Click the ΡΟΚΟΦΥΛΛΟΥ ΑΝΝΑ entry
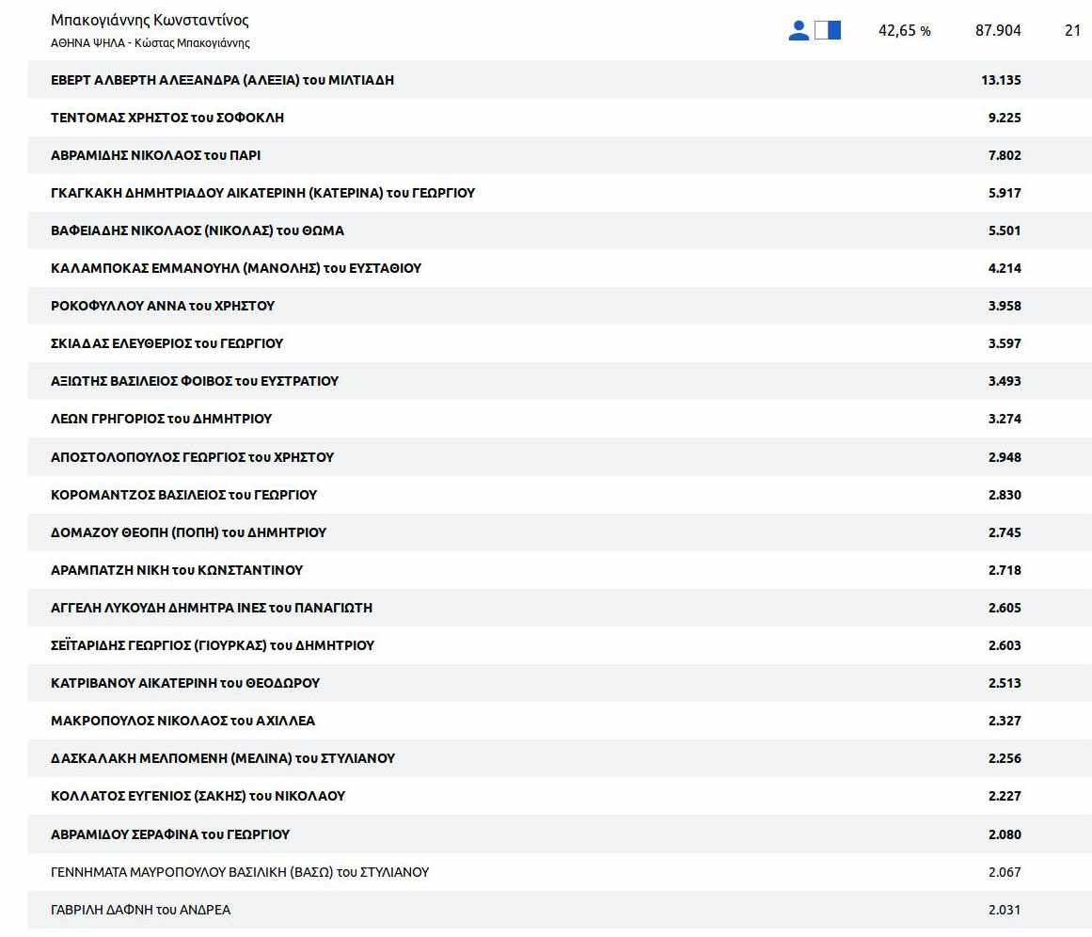Screen dimensions: 1092x937 pyautogui.click(x=163, y=306)
